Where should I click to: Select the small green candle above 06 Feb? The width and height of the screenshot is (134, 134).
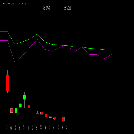(33, 113)
